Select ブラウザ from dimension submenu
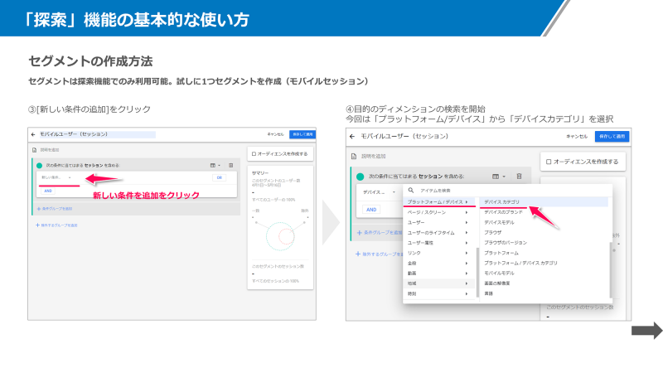Viewport: 663px width, 373px height. 494,232
